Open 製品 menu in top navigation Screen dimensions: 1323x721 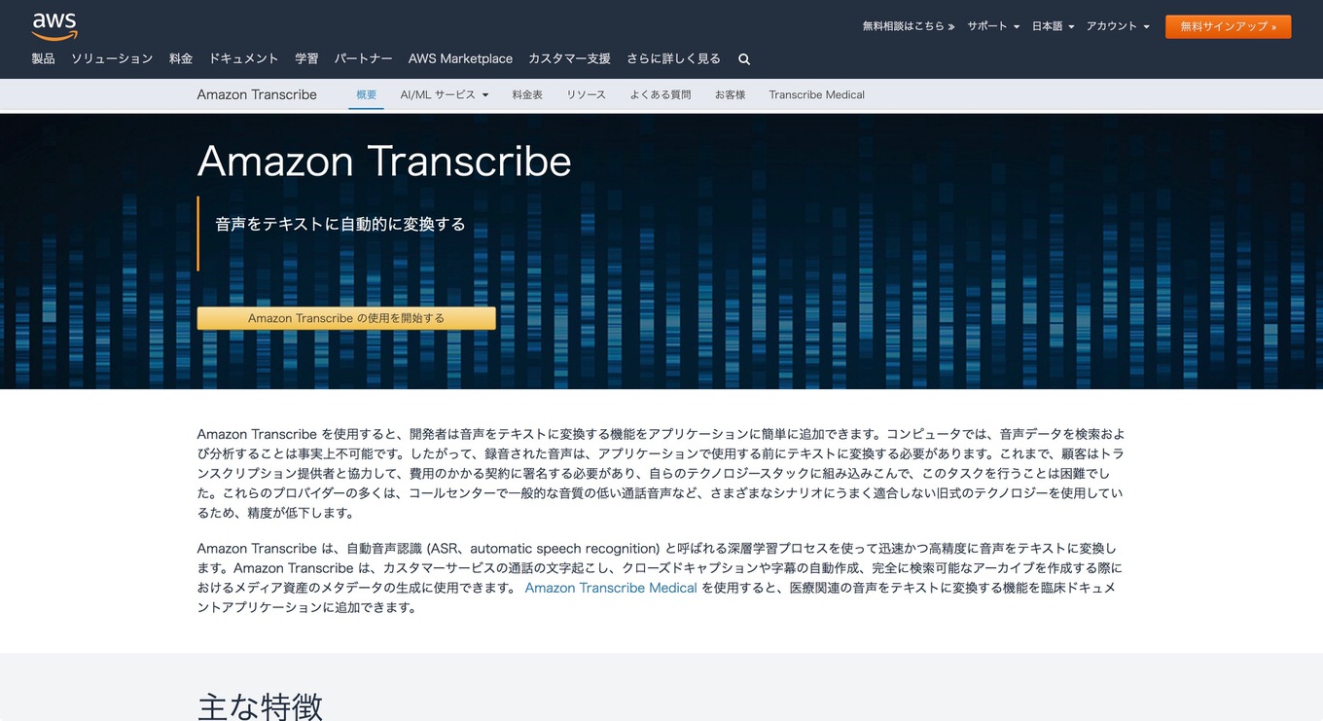pos(44,58)
